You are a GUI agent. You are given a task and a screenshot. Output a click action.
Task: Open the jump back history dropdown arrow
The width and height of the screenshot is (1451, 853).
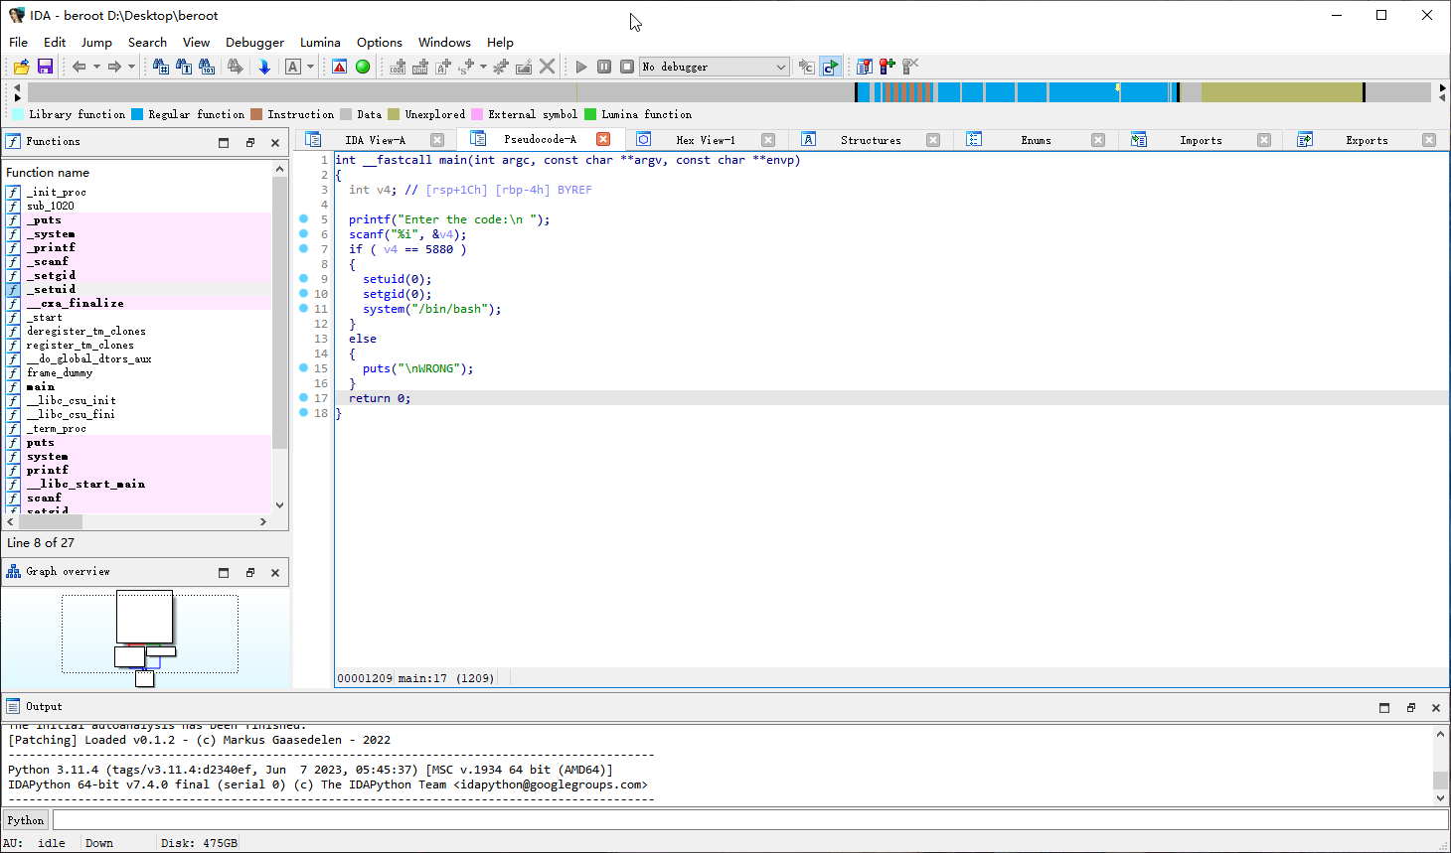pyautogui.click(x=96, y=67)
